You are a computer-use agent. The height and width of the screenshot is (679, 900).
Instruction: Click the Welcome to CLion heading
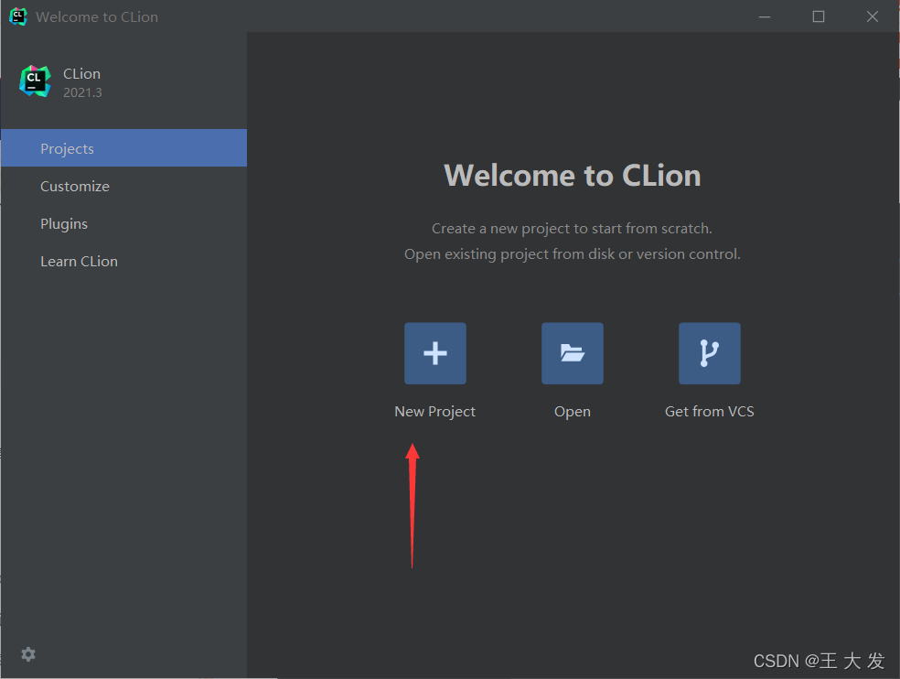tap(573, 175)
